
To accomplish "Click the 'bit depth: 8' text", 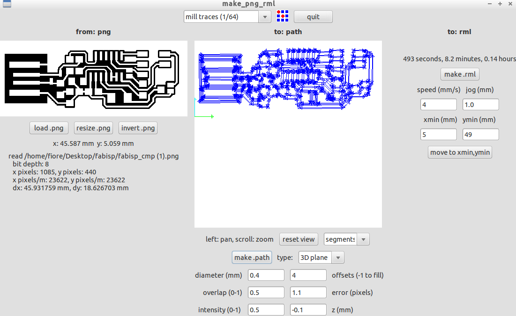I will click(x=30, y=164).
